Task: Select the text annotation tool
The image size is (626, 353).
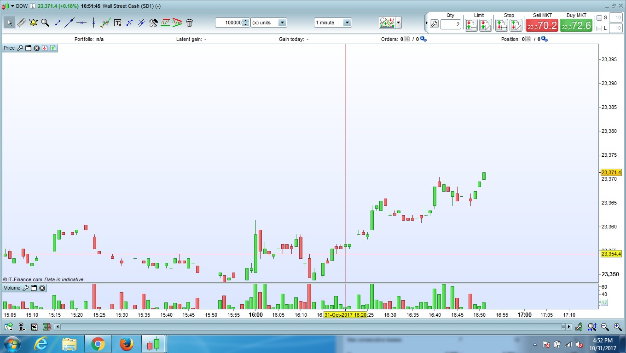Action: 117,23
